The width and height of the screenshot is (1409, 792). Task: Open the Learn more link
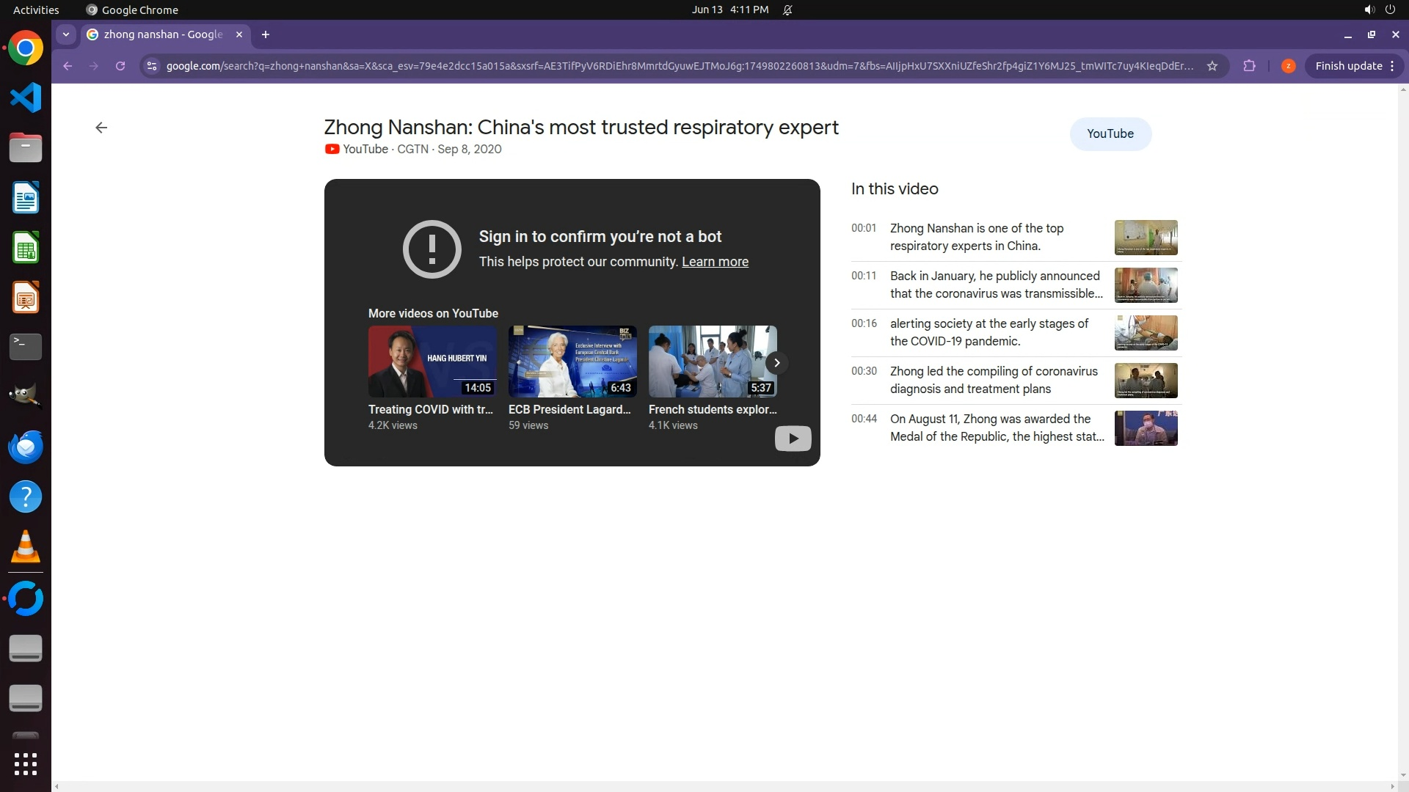click(x=715, y=262)
